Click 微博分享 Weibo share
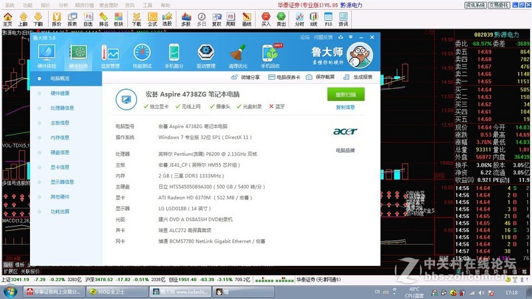The image size is (532, 299). [x=245, y=77]
